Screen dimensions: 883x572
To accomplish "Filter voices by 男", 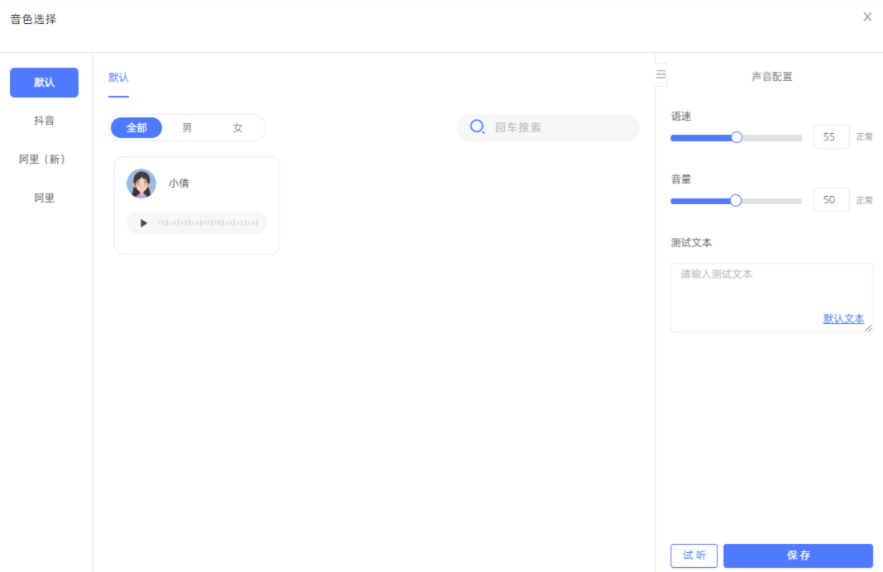I will coord(187,128).
